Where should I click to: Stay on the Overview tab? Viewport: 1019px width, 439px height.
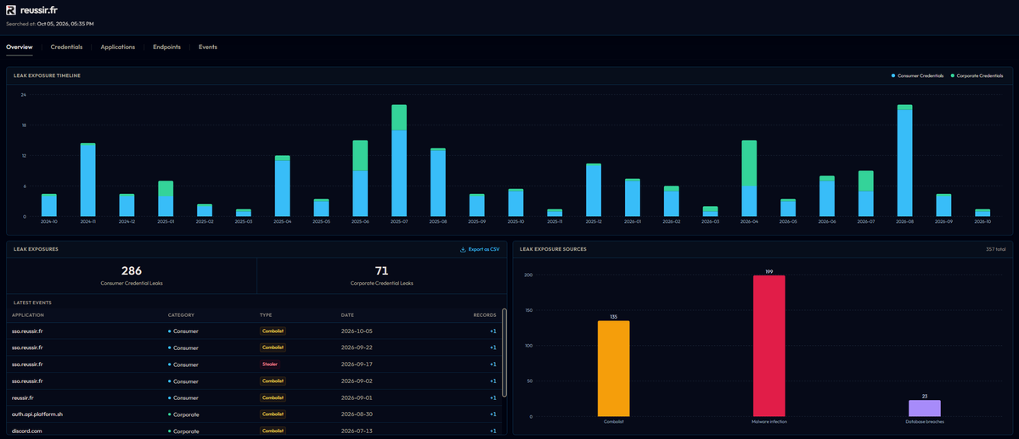pyautogui.click(x=19, y=47)
